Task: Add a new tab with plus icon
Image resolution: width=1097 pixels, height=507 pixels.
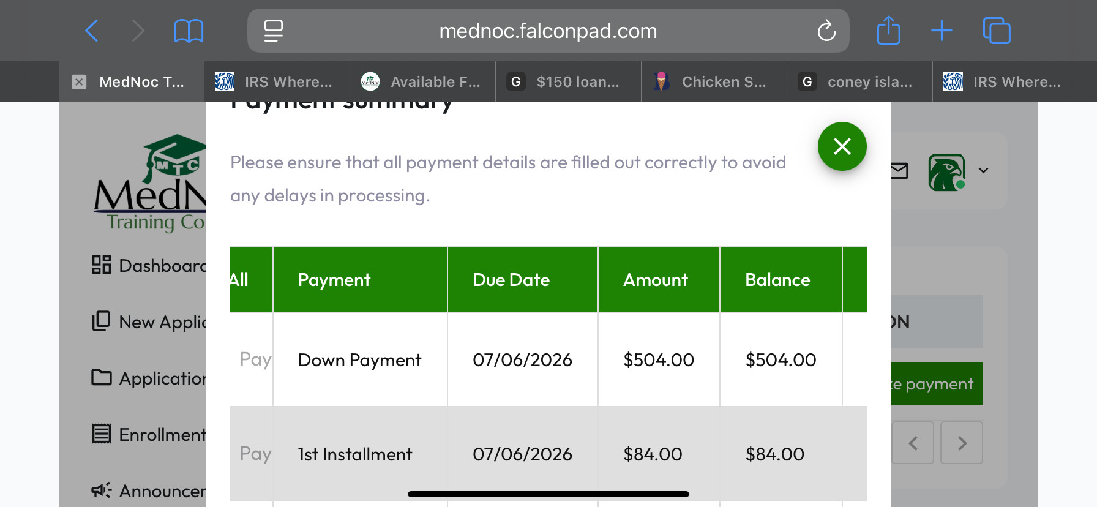Action: tap(942, 31)
